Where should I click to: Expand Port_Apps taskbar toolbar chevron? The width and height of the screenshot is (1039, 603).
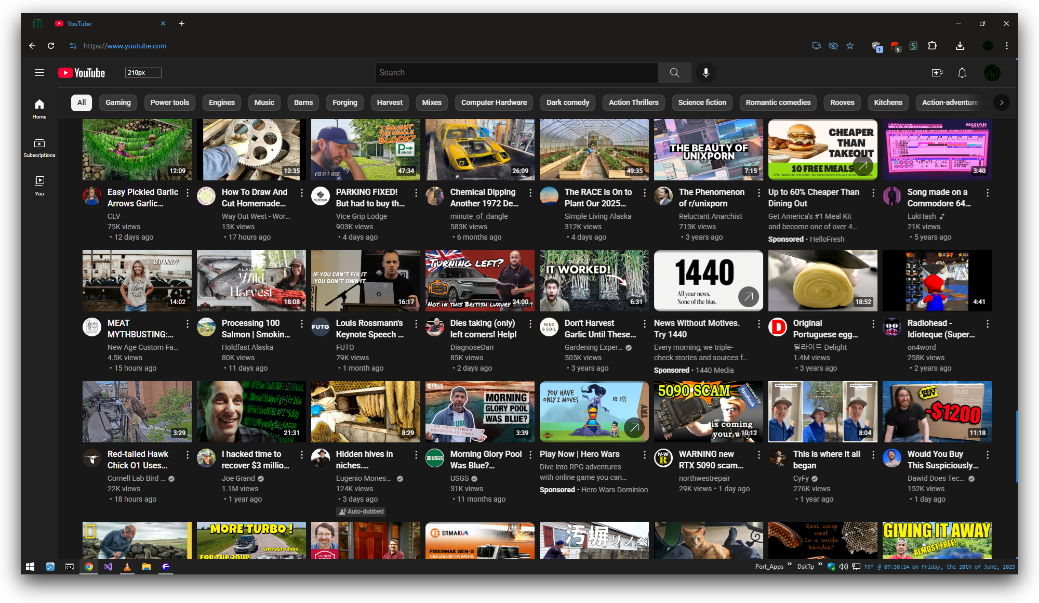[790, 564]
